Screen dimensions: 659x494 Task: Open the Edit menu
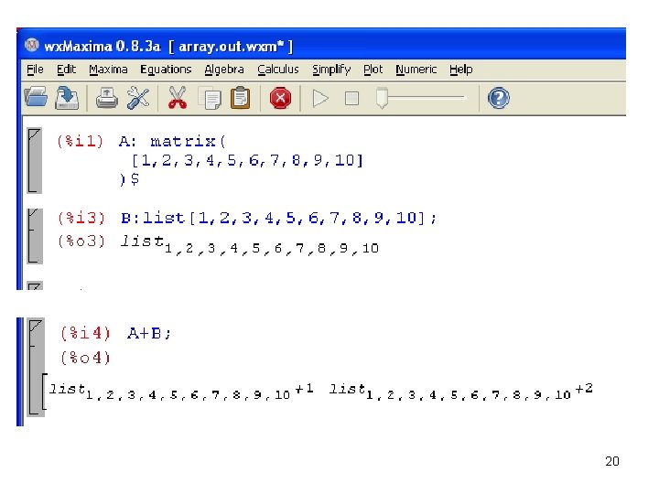(67, 70)
